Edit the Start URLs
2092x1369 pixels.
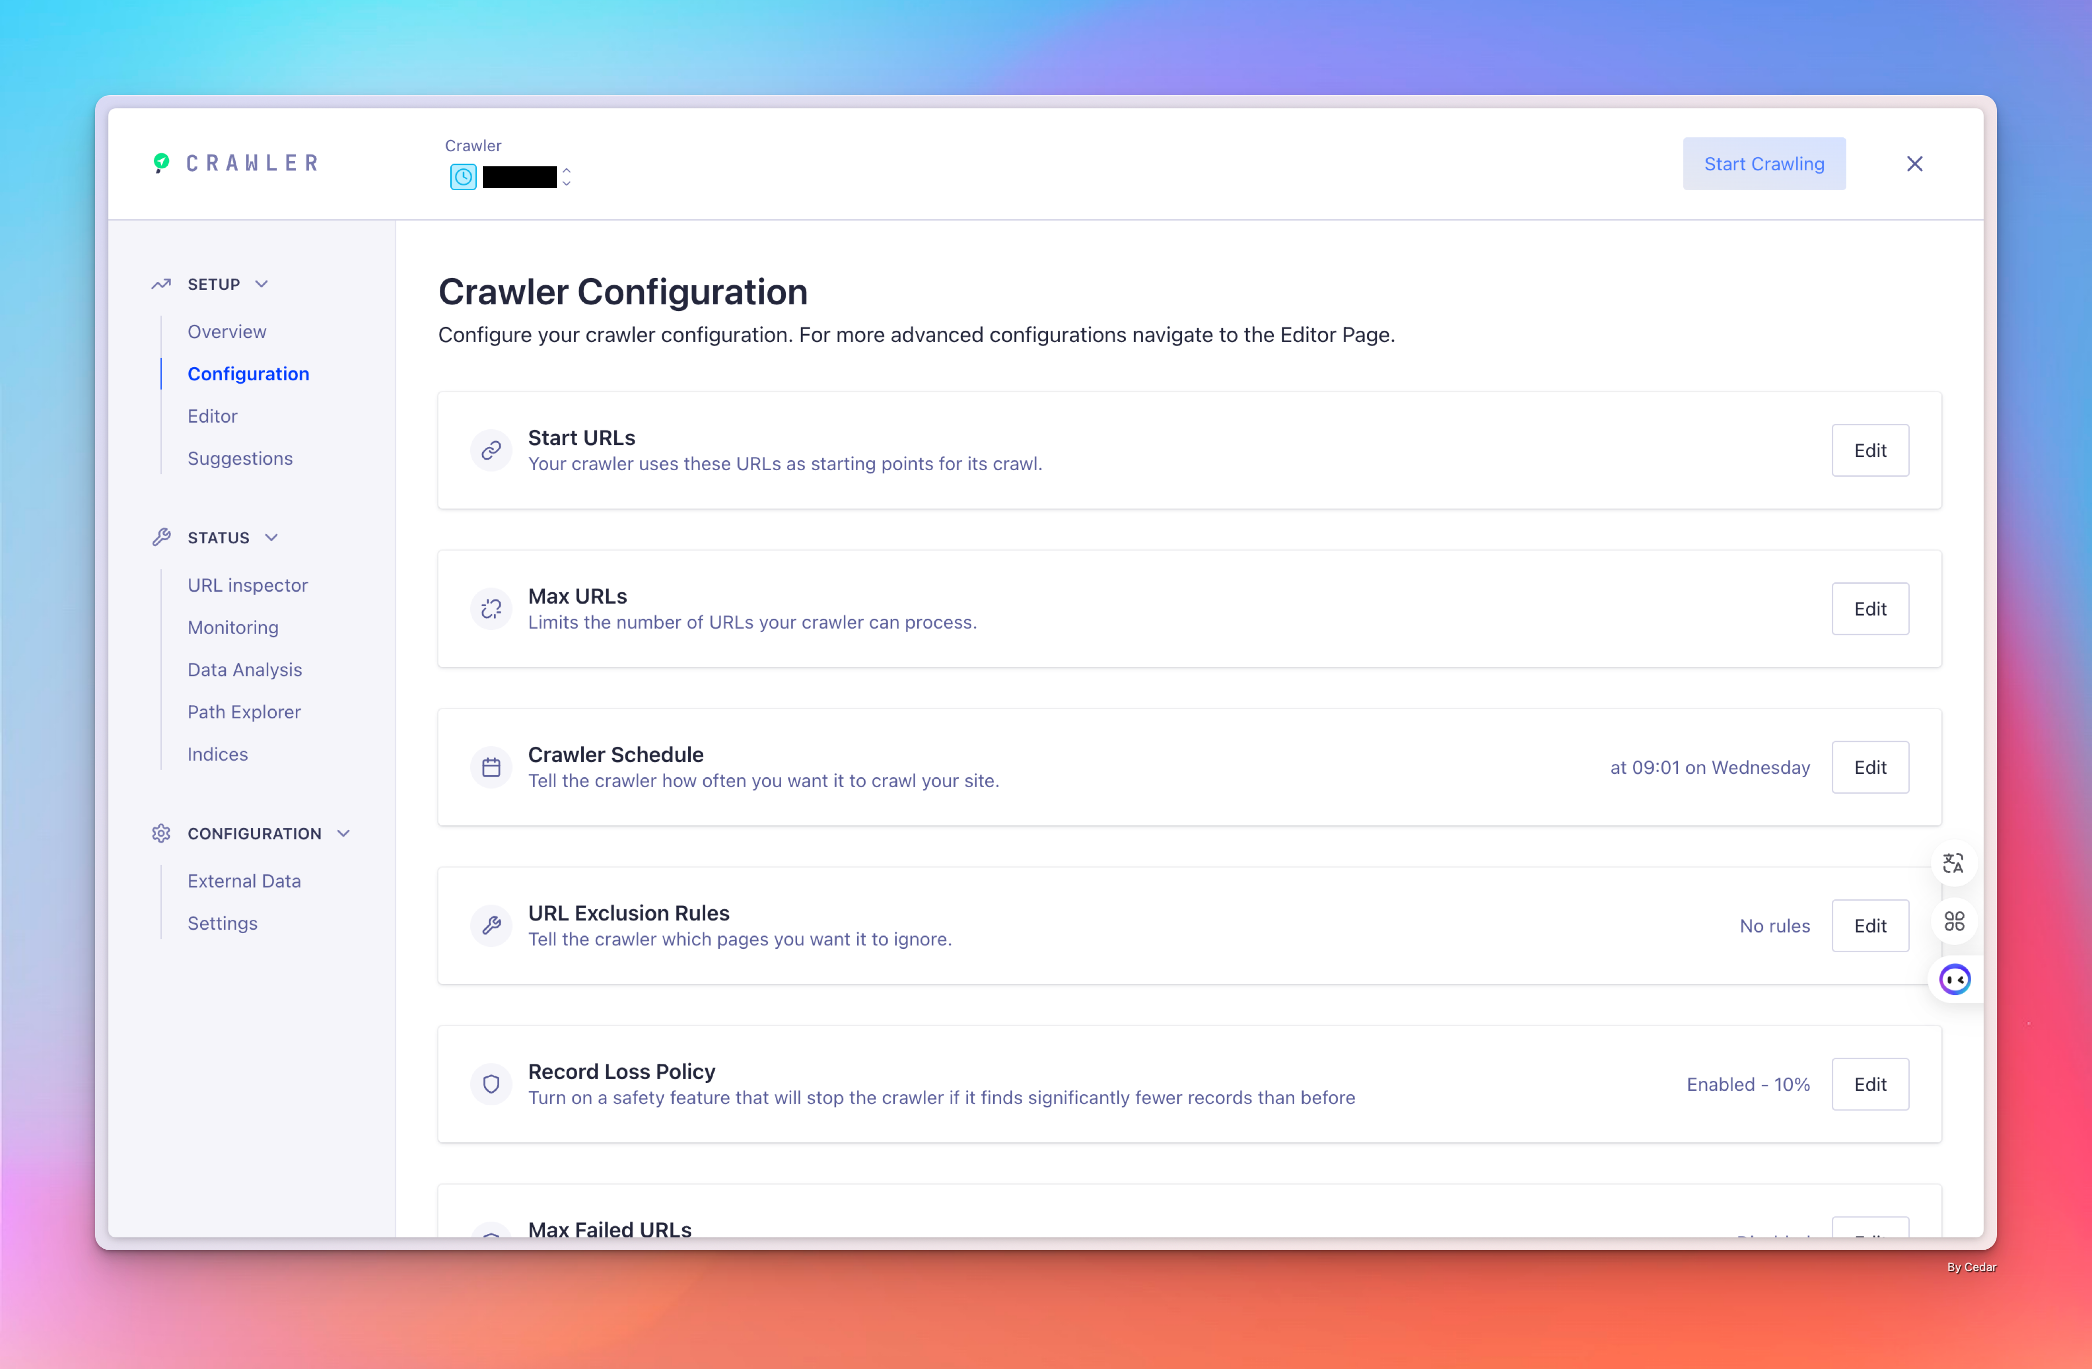[x=1869, y=450]
